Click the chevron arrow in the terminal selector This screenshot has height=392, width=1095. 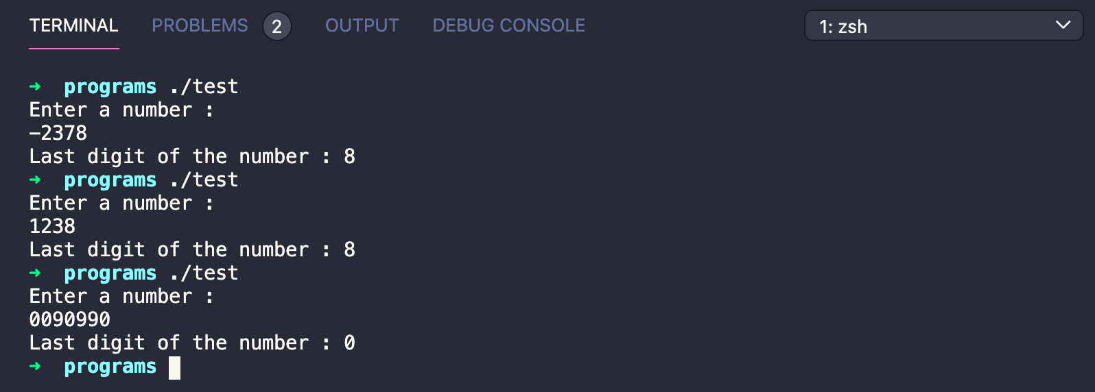(x=1063, y=25)
